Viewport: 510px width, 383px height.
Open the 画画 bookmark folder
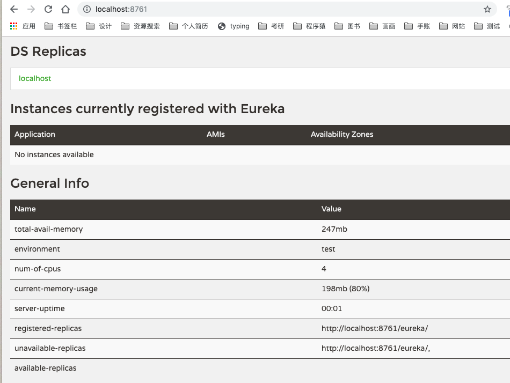click(x=382, y=26)
